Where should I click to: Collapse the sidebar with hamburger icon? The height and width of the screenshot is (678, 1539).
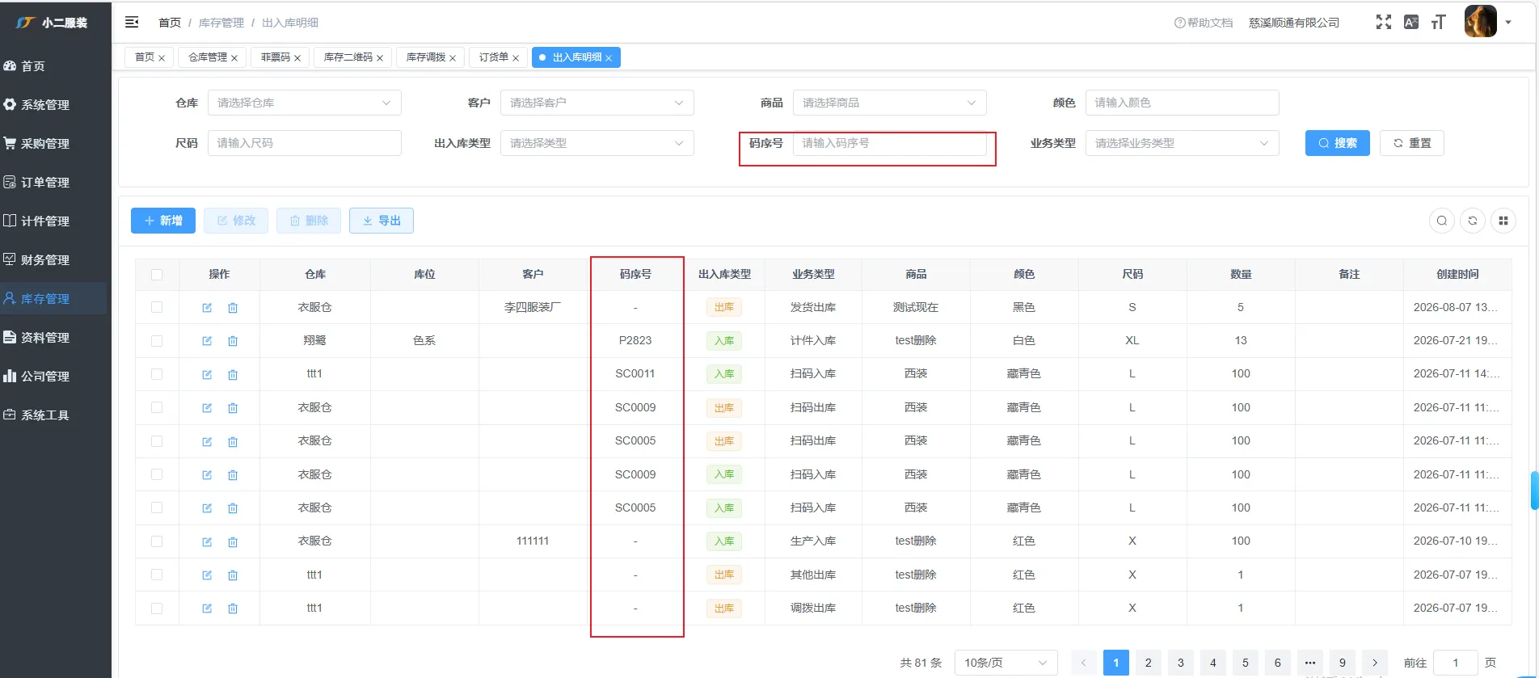[132, 22]
